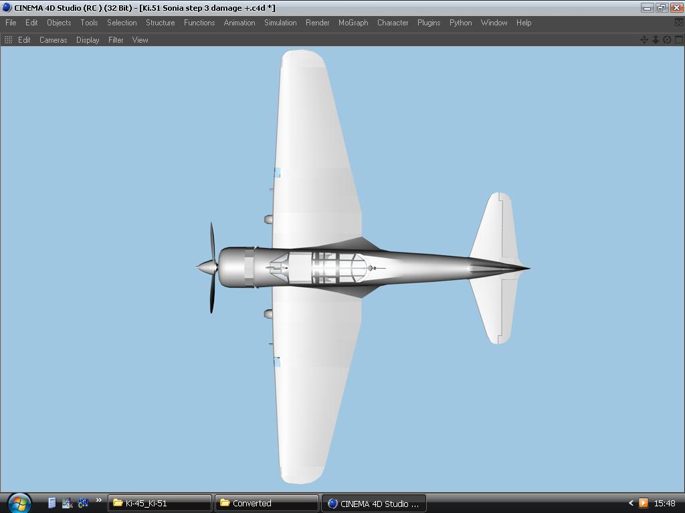Open the Cameras viewport menu
685x513 pixels.
pos(53,40)
